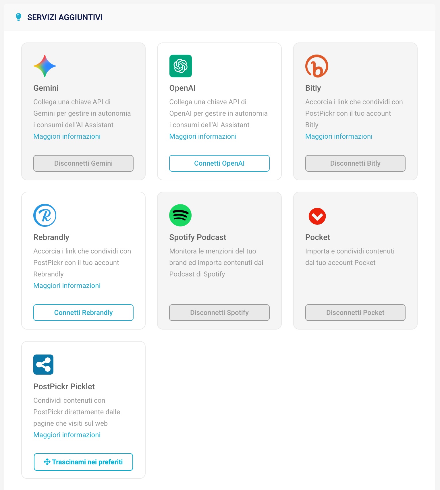The width and height of the screenshot is (440, 490).
Task: Follow the Bitly Maggiori informazioni link
Action: [339, 136]
